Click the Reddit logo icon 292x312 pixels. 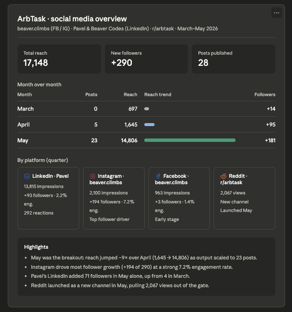click(223, 176)
